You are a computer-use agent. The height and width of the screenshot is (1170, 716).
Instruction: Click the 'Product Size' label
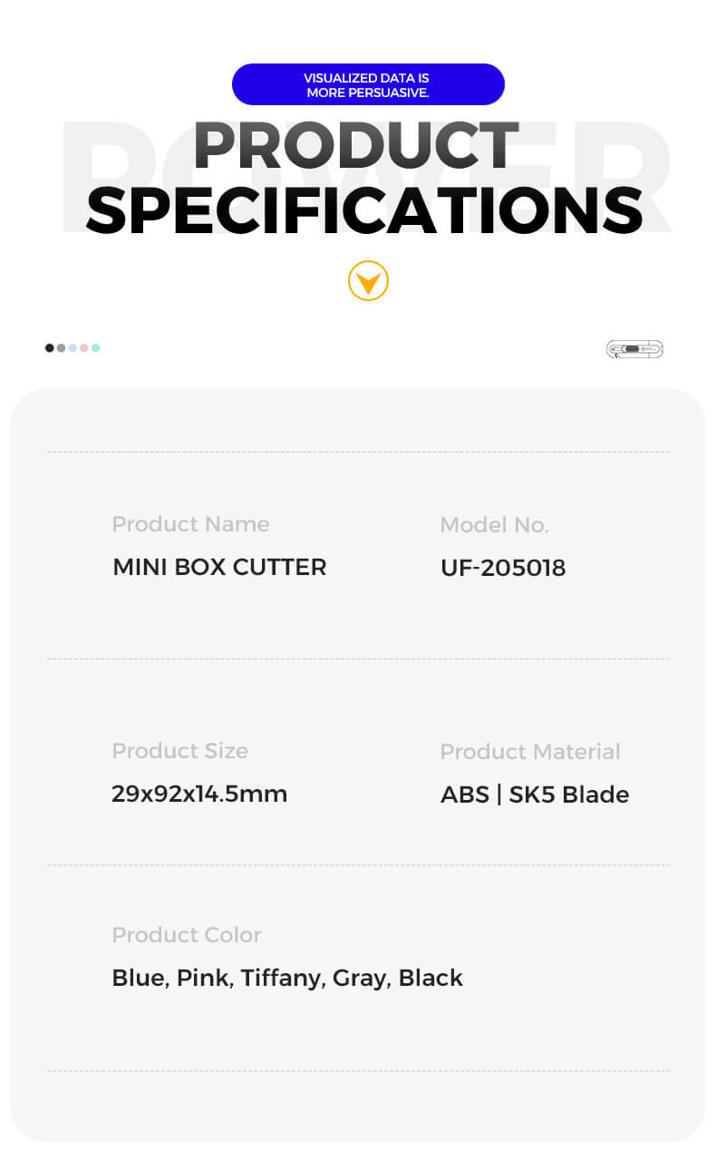point(179,751)
